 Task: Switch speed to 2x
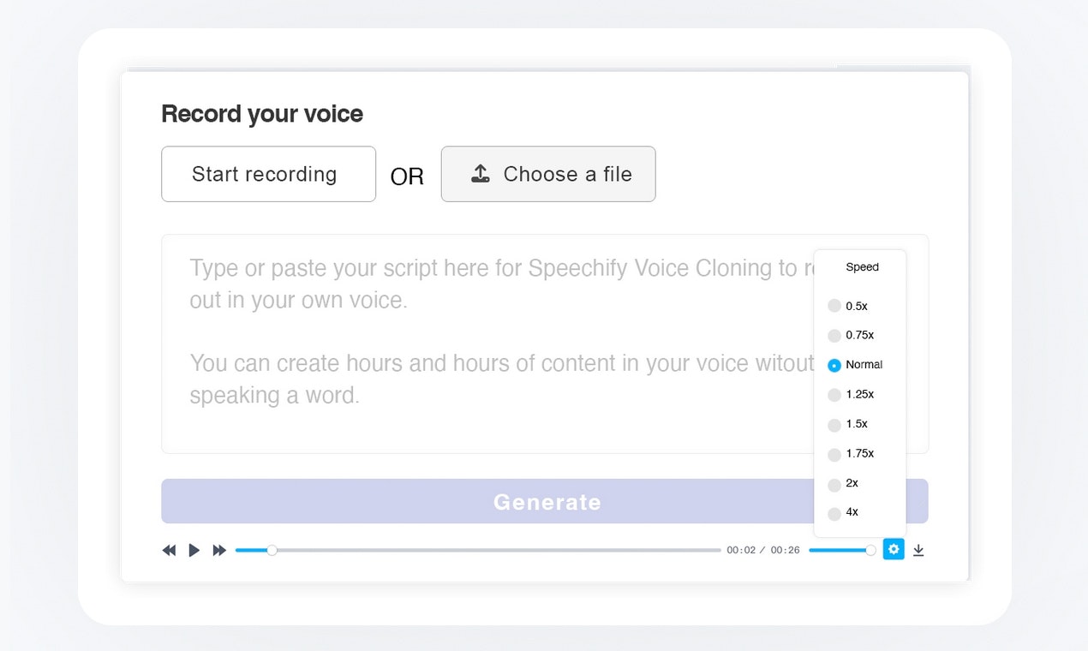pyautogui.click(x=834, y=484)
